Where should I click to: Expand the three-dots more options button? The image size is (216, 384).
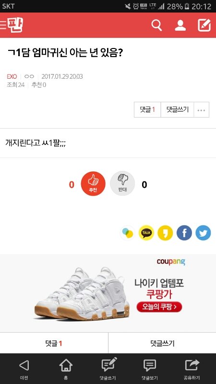coord(201,110)
